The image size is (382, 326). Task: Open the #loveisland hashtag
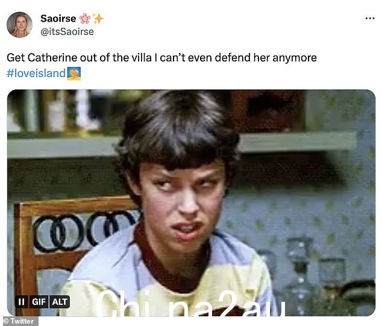pyautogui.click(x=36, y=73)
